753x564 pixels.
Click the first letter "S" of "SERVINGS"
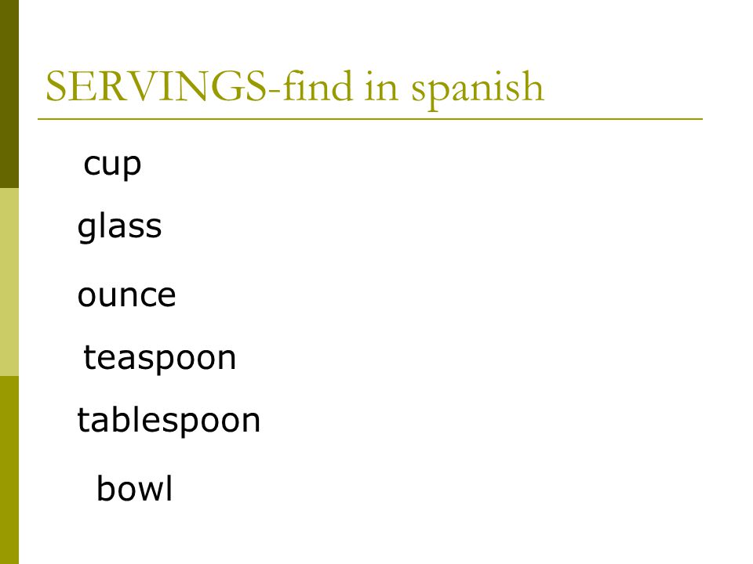55,86
